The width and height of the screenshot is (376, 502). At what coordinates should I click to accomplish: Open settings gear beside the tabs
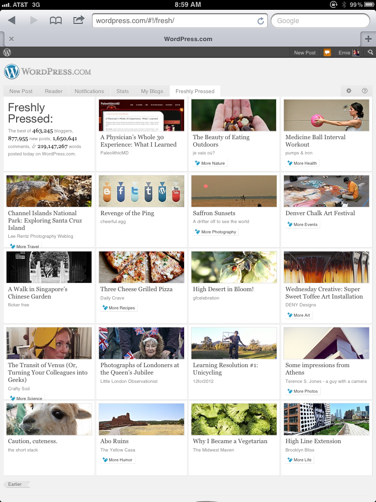[x=349, y=91]
